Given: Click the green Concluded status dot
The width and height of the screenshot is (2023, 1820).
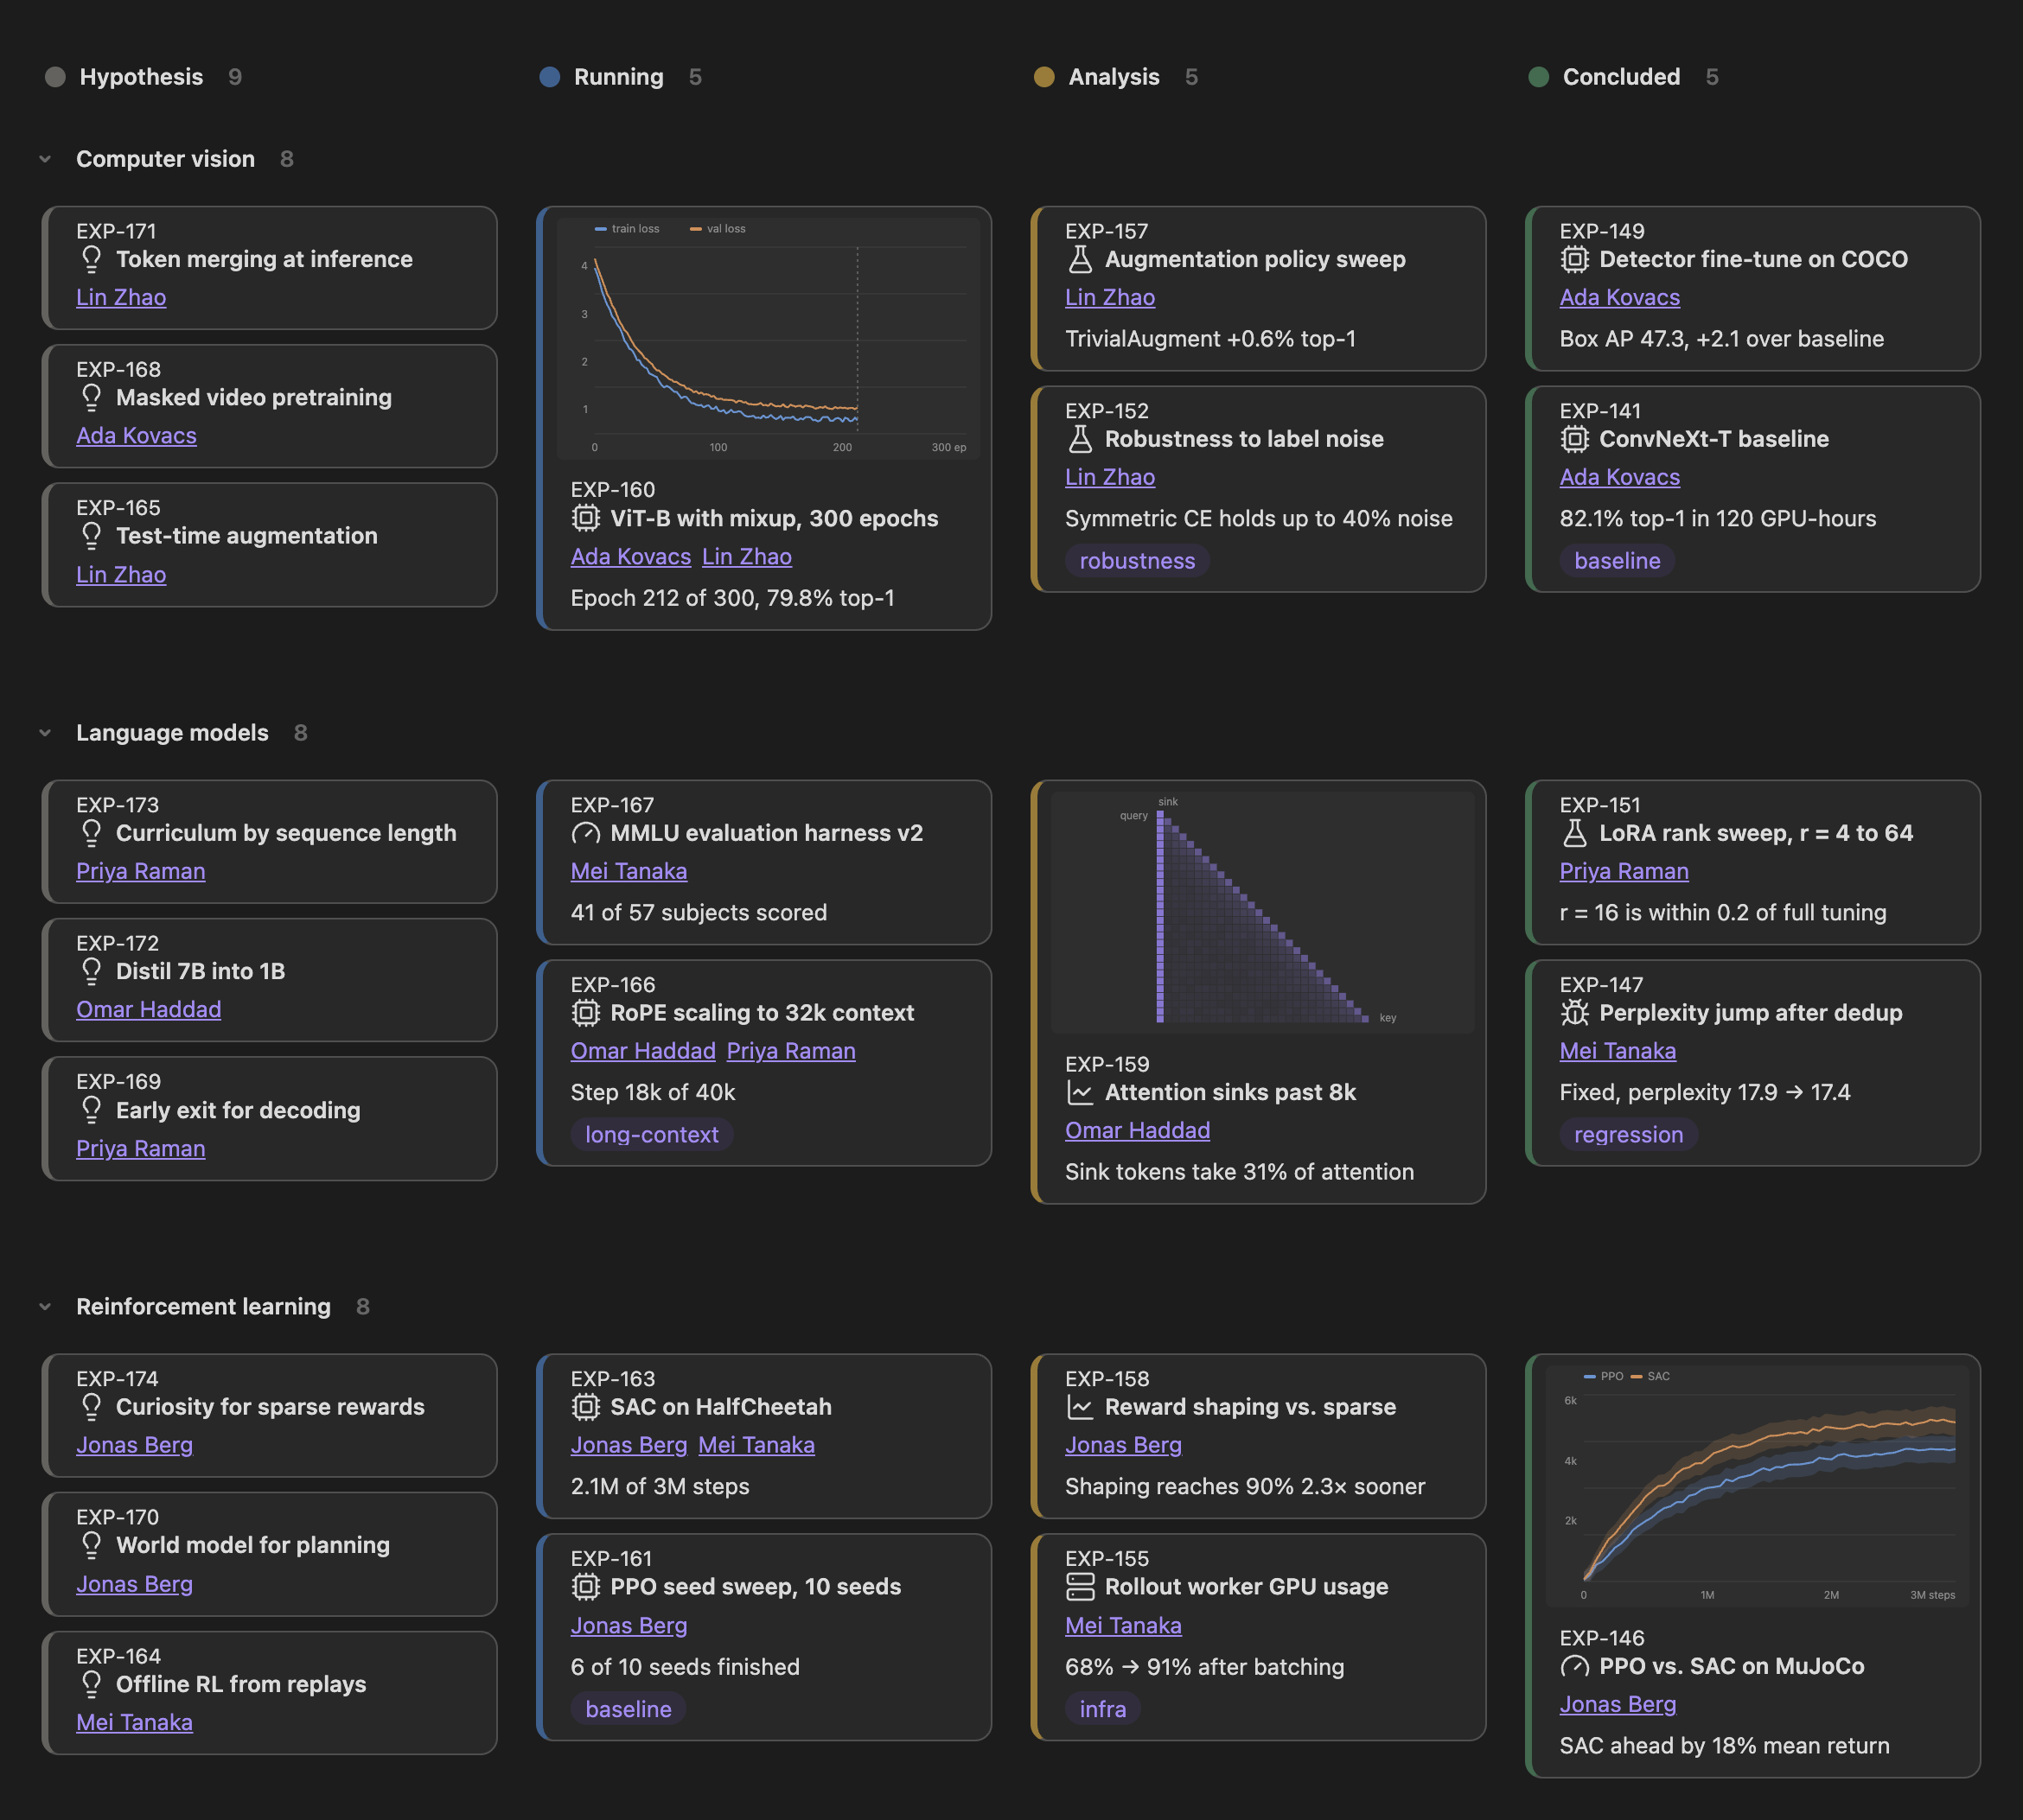Looking at the screenshot, I should 1539,77.
